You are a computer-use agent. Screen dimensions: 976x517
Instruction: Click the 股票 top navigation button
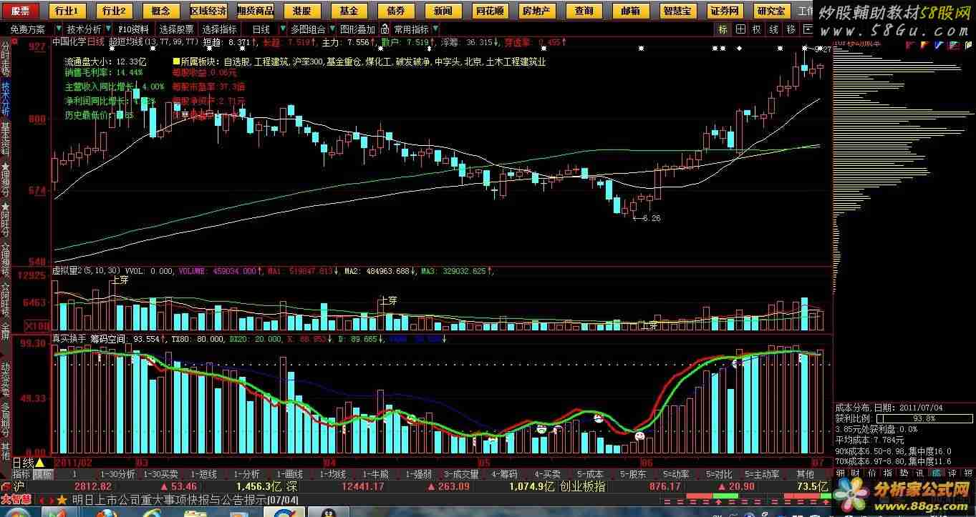coord(20,11)
